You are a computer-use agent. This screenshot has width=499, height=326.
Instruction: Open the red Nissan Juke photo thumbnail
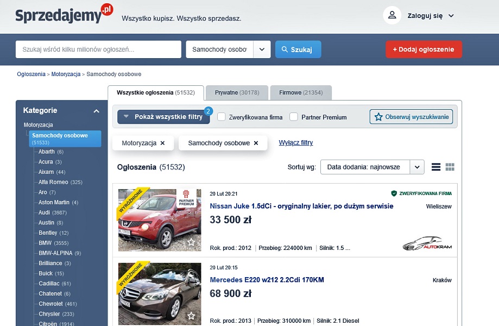pos(160,220)
